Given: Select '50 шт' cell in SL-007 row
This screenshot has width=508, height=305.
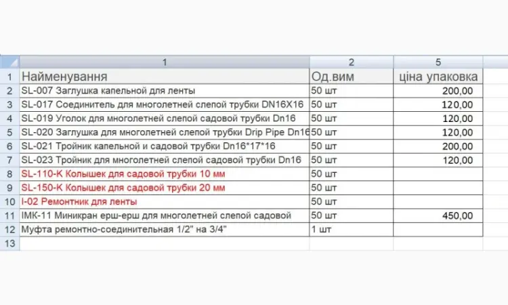Looking at the screenshot, I should 352,91.
